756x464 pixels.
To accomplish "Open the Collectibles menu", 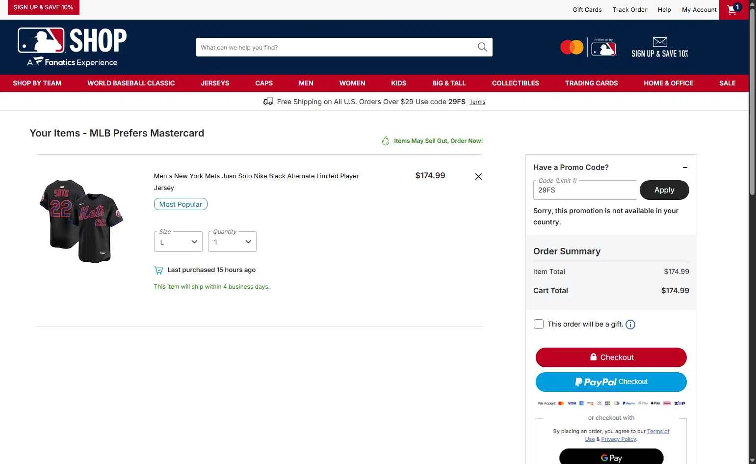I will click(x=516, y=83).
